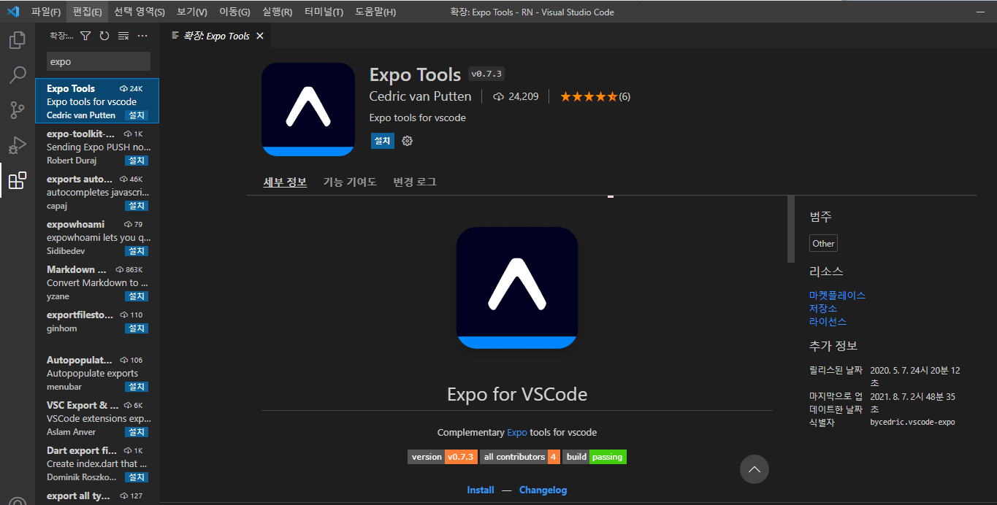Select expowhoami in extensions list
The width and height of the screenshot is (997, 505).
click(97, 237)
